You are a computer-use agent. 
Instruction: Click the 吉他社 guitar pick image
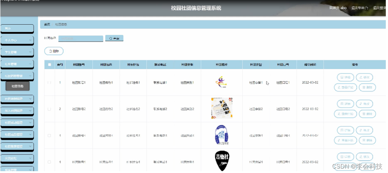[x=222, y=161]
